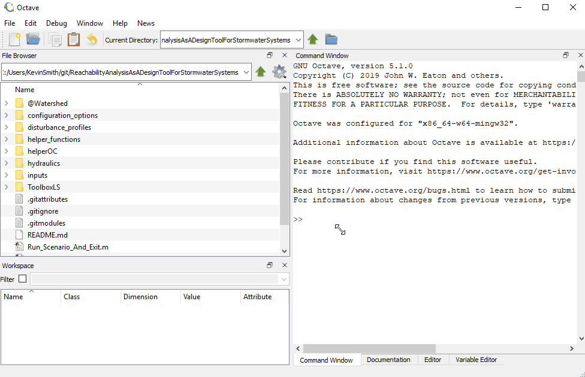The image size is (585, 377).
Task: Expand the helperOC folder
Action: [x=7, y=151]
